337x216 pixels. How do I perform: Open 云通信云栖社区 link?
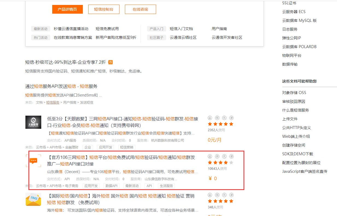183,37
